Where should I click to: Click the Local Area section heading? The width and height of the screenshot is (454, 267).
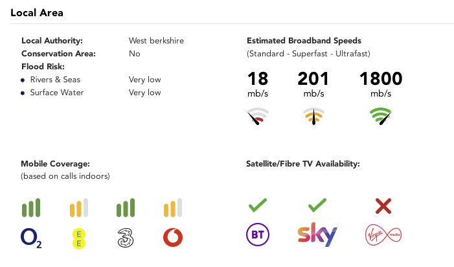pyautogui.click(x=37, y=13)
